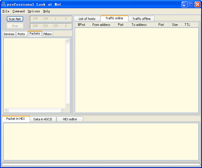Switch to the Devices tab

coord(9,34)
